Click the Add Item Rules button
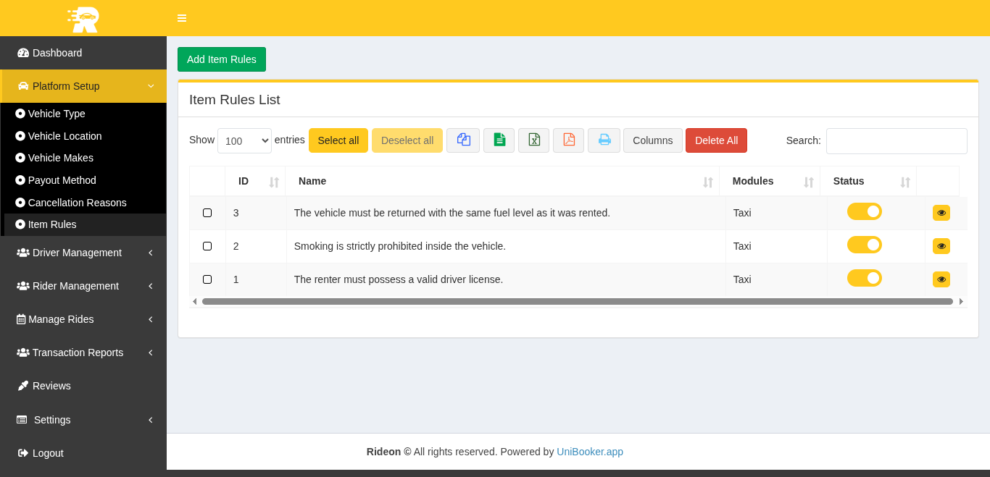 tap(222, 59)
